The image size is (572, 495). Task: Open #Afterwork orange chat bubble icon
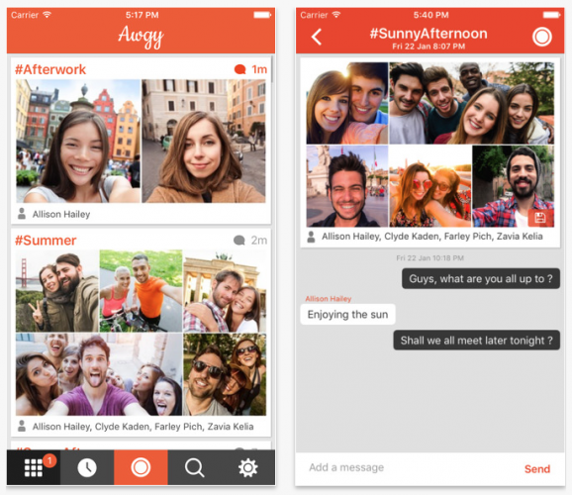click(239, 69)
